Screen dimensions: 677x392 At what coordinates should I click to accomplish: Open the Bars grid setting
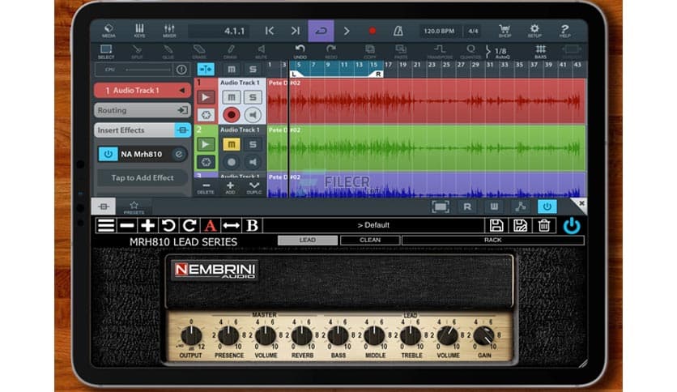coord(541,52)
